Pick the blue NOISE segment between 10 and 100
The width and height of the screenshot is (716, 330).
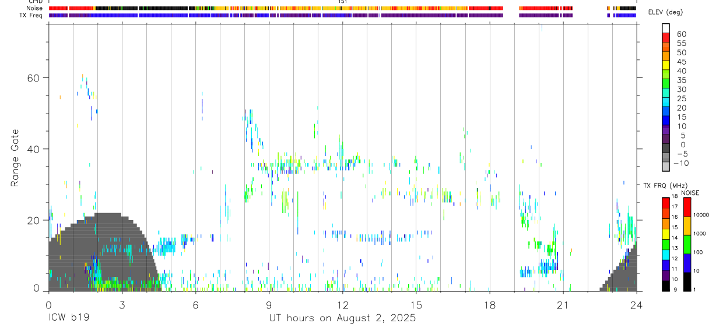pyautogui.click(x=687, y=262)
